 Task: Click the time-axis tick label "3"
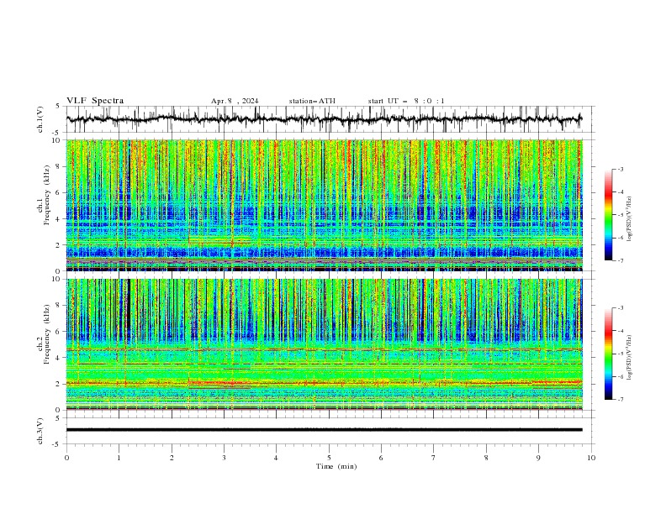tap(224, 458)
